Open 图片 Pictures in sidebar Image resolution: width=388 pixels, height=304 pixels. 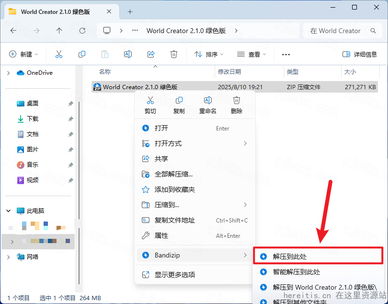tap(27, 150)
